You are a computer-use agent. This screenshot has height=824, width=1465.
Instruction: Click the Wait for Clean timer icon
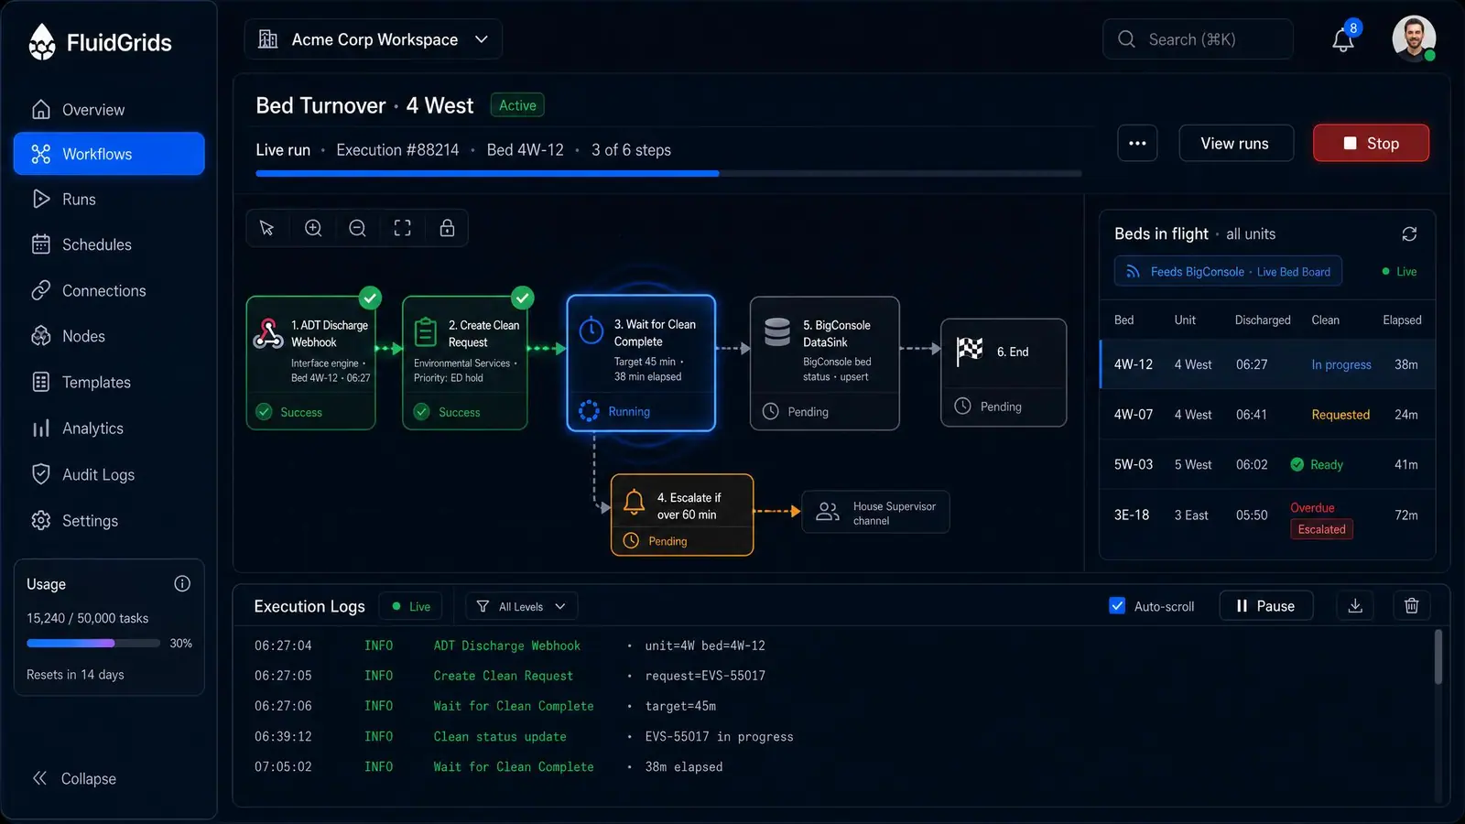[591, 331]
